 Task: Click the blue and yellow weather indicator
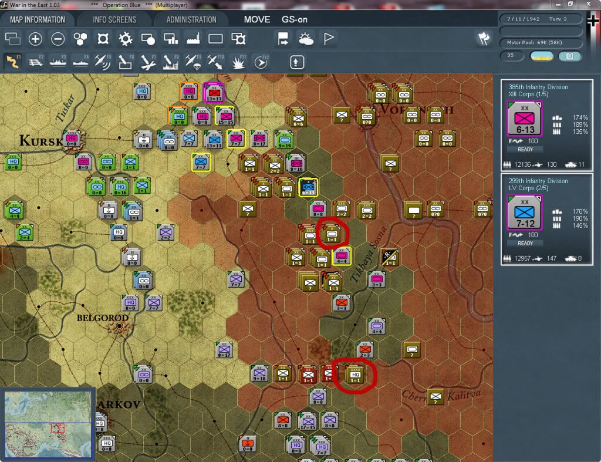[x=542, y=56]
